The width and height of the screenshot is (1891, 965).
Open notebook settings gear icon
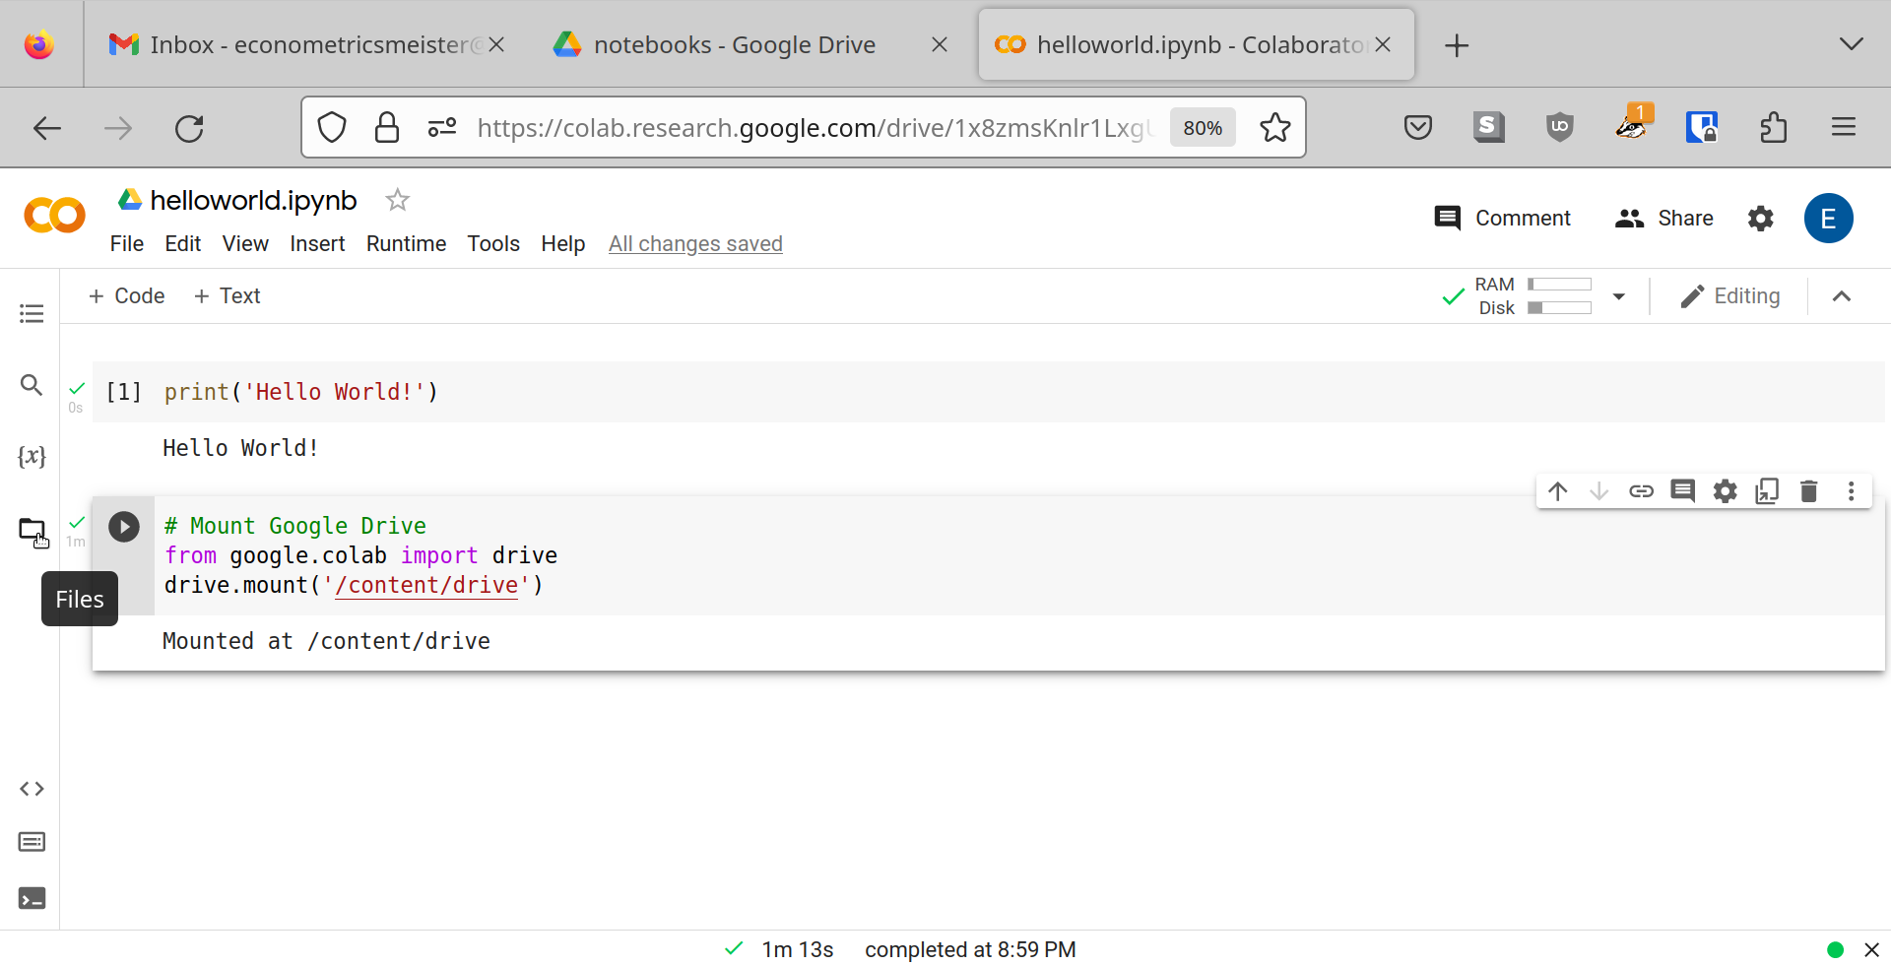[x=1761, y=219]
